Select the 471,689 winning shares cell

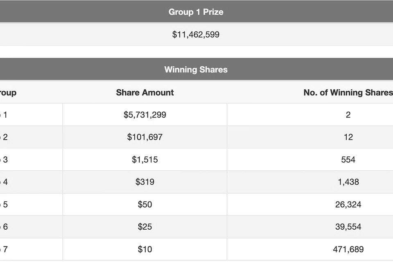[348, 249]
